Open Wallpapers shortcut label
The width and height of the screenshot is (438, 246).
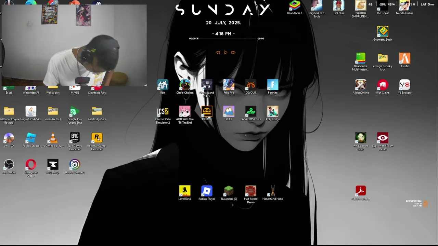(x=53, y=93)
